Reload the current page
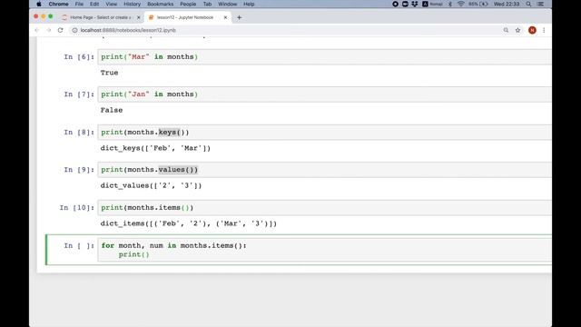The width and height of the screenshot is (581, 327). coord(61,30)
